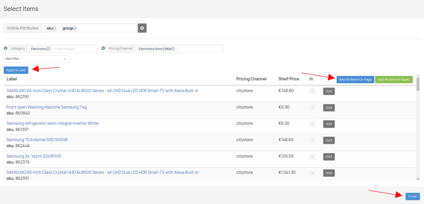This screenshot has height=204, width=424.
Task: Add Samsung refrigerator semi-integral item
Action: click(329, 124)
